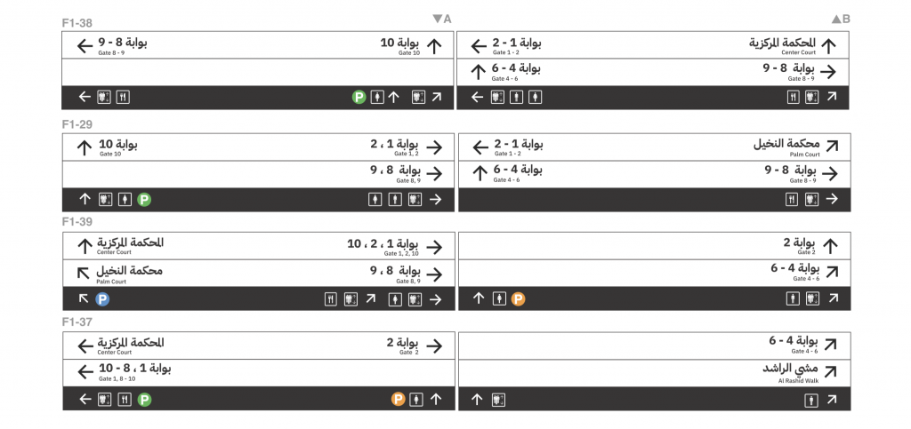The image size is (911, 429).
Task: Click fork-and-knife icon on F1-38 side A strip
Action: [123, 97]
